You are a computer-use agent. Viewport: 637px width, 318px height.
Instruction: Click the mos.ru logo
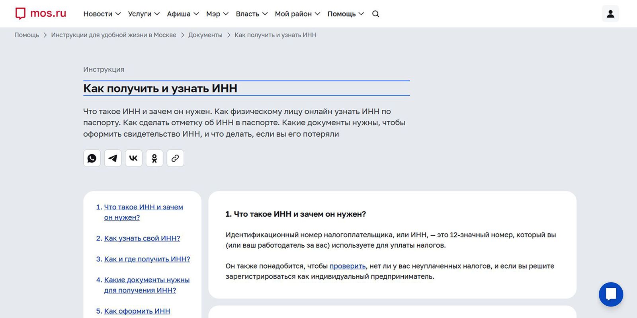click(41, 14)
